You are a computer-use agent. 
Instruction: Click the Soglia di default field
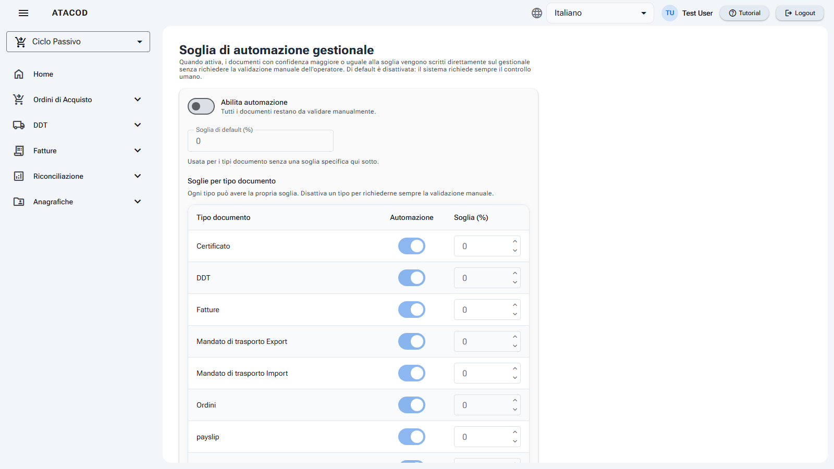click(x=261, y=141)
